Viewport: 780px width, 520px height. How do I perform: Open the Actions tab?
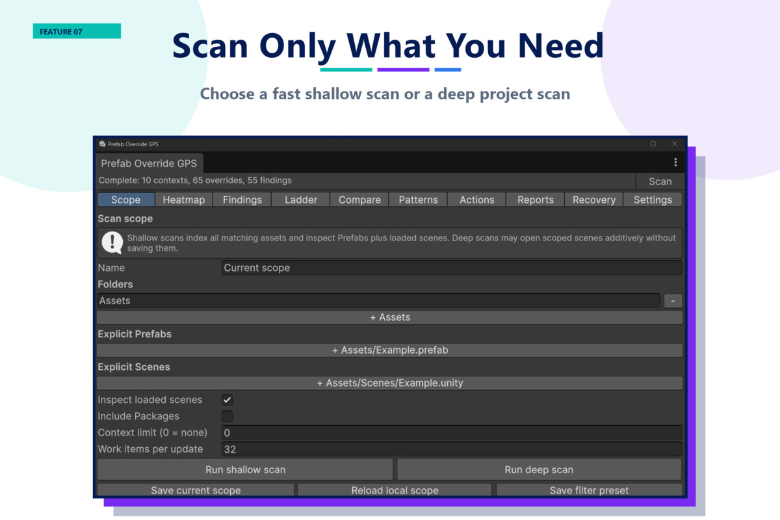(477, 200)
